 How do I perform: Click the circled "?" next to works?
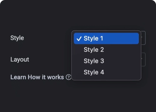pos(68,77)
